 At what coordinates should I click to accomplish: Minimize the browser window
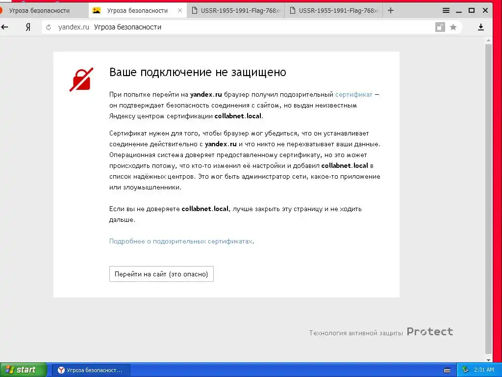coord(459,11)
